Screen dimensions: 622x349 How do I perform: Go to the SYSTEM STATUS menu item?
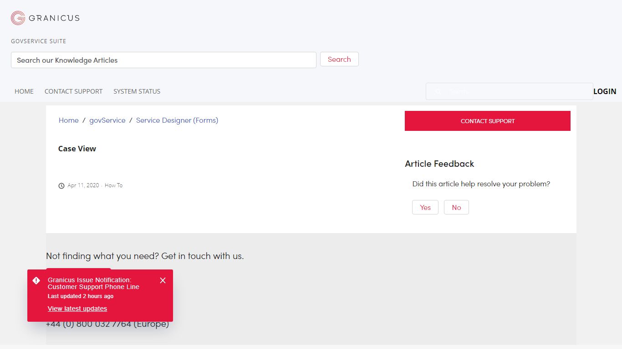(137, 91)
